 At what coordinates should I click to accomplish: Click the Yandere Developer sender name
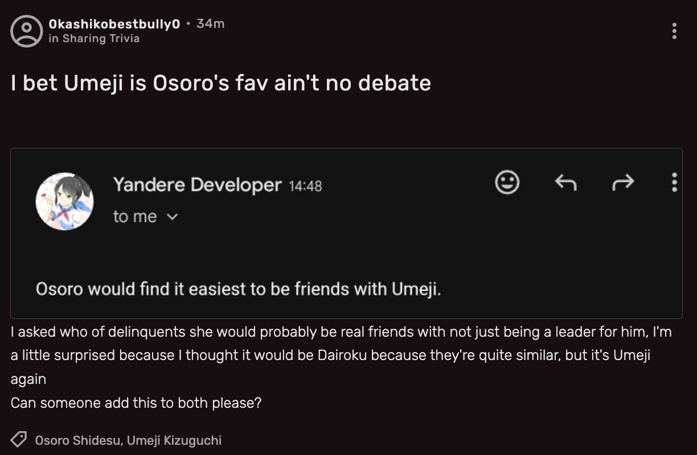point(197,185)
